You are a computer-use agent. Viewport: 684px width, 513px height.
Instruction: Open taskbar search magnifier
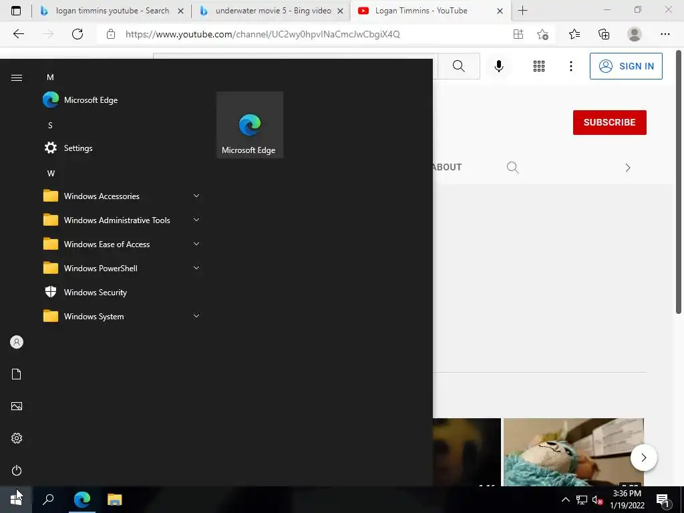pyautogui.click(x=48, y=500)
